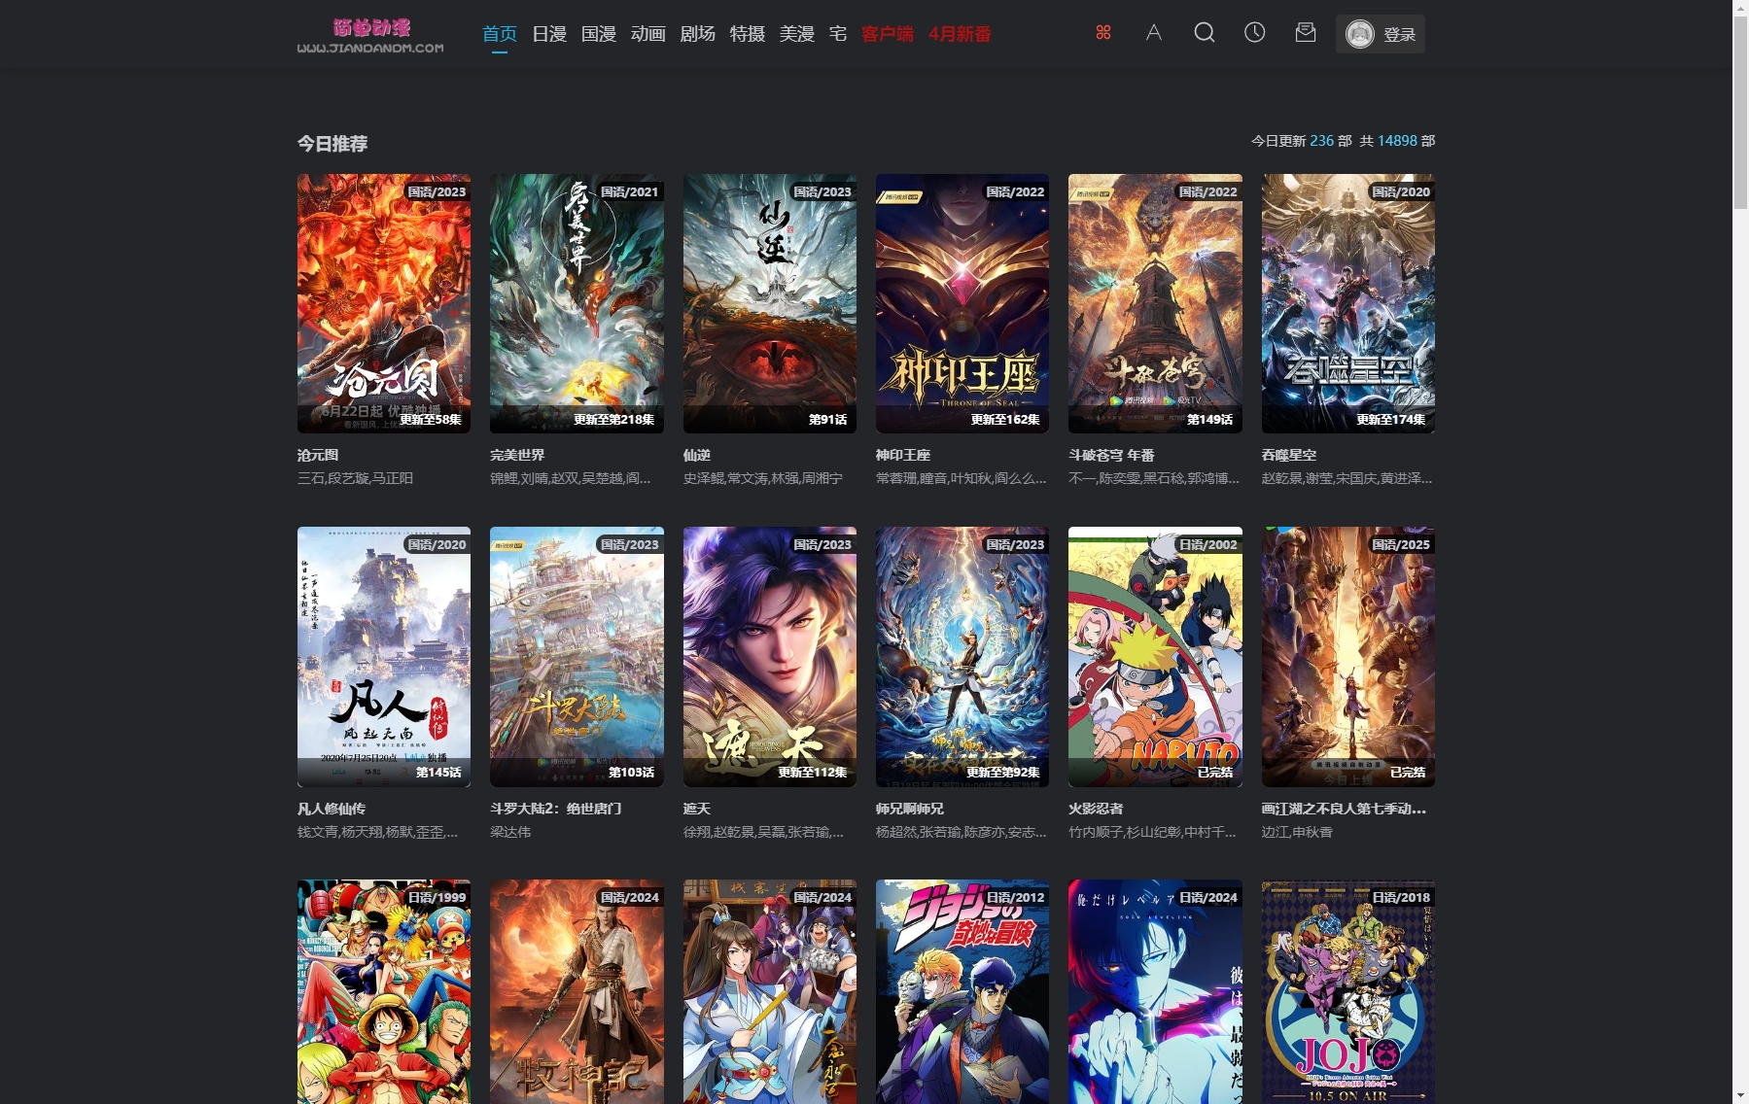1749x1104 pixels.
Task: Open the 日漫 navigation tab
Action: click(x=548, y=34)
